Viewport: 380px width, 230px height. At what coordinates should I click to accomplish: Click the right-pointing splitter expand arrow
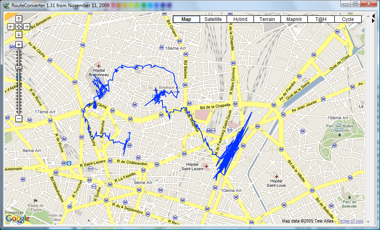coord(373,21)
